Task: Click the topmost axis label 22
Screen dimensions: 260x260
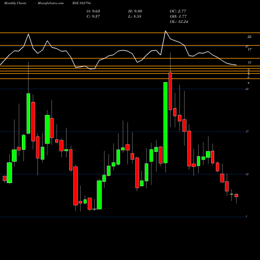Action: [249, 37]
